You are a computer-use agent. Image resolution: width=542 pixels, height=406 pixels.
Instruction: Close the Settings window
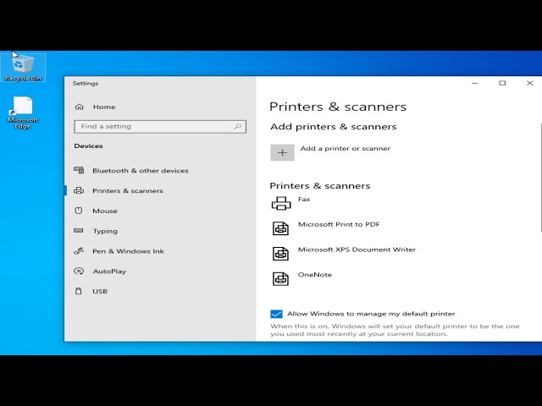[x=529, y=83]
